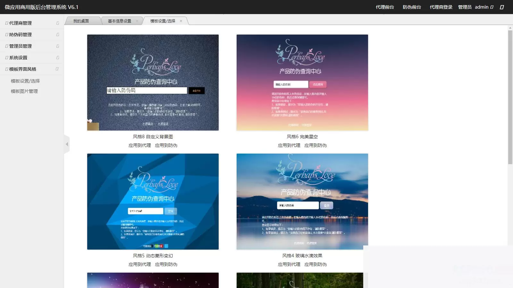Expand the 防伪码管理 sidebar menu

[x=32, y=35]
